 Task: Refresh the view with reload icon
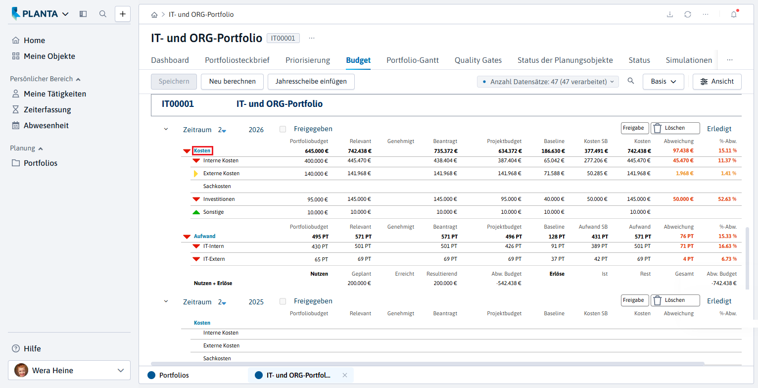(688, 14)
